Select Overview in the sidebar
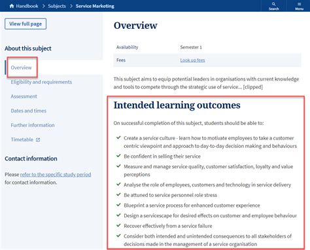This screenshot has height=250, width=310. click(22, 67)
